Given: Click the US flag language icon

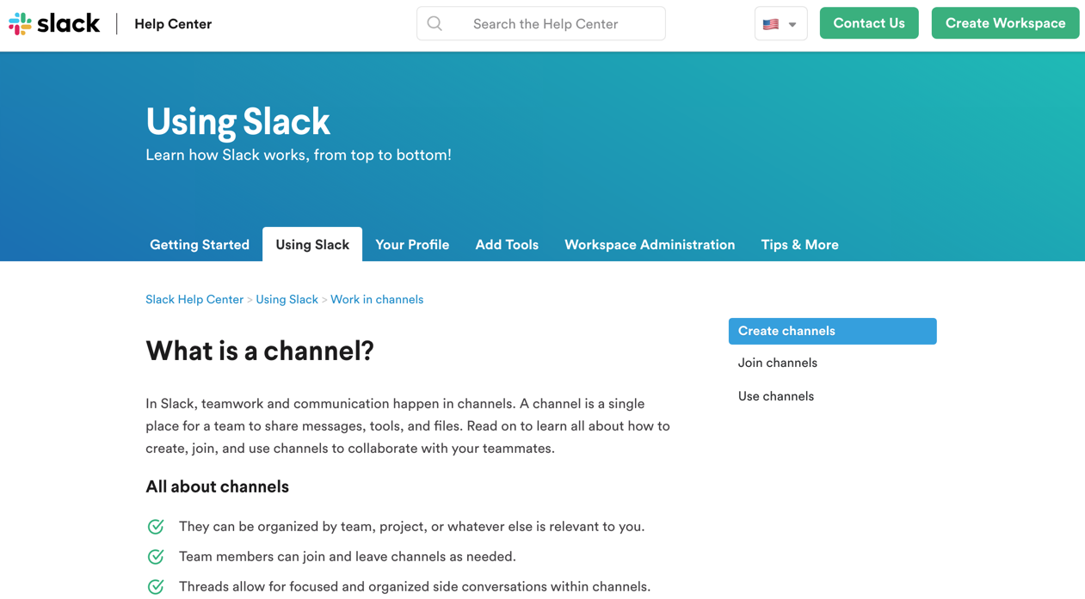Looking at the screenshot, I should (x=771, y=24).
